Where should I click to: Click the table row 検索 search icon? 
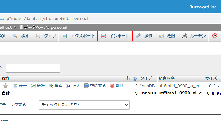pyautogui.click(x=51, y=86)
